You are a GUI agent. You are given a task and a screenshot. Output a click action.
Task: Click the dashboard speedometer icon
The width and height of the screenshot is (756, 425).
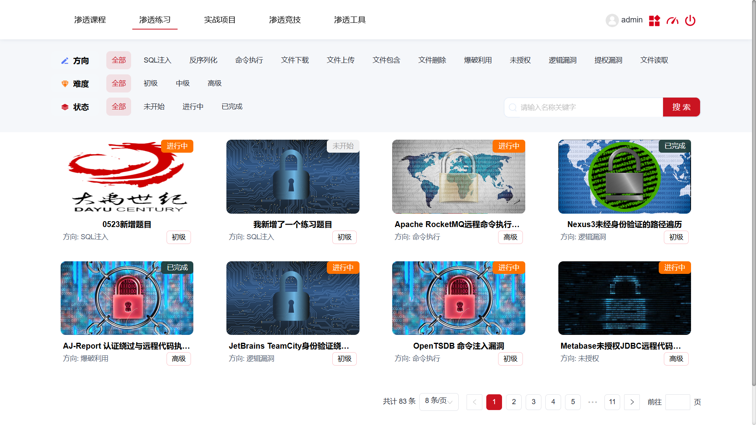(x=673, y=20)
